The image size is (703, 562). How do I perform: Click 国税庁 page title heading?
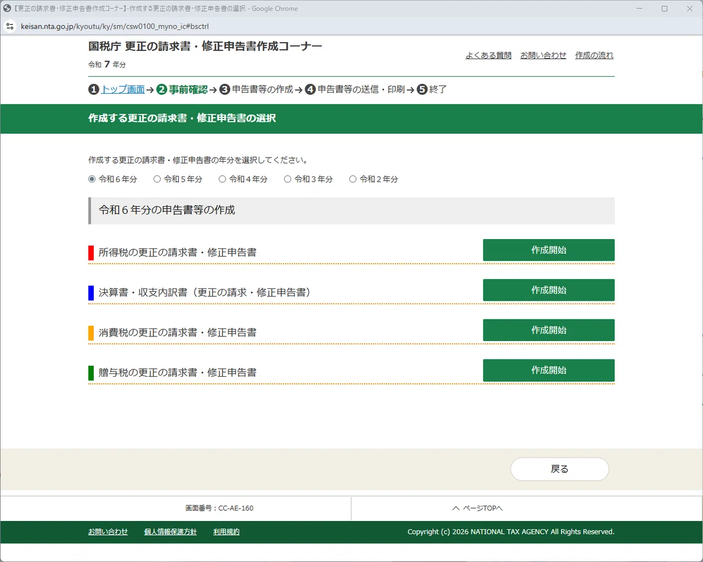point(205,46)
